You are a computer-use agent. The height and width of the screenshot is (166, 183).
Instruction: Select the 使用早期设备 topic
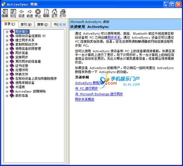(x=25, y=83)
